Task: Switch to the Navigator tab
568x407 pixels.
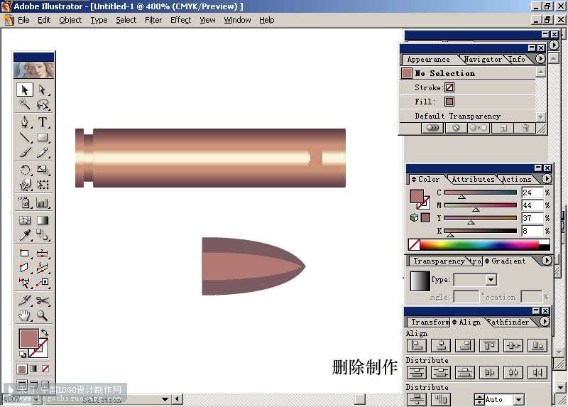Action: click(483, 59)
